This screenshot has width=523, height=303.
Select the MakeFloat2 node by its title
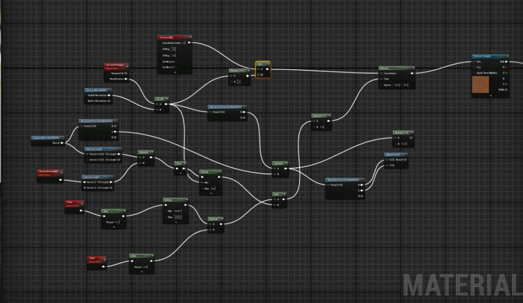pos(392,154)
